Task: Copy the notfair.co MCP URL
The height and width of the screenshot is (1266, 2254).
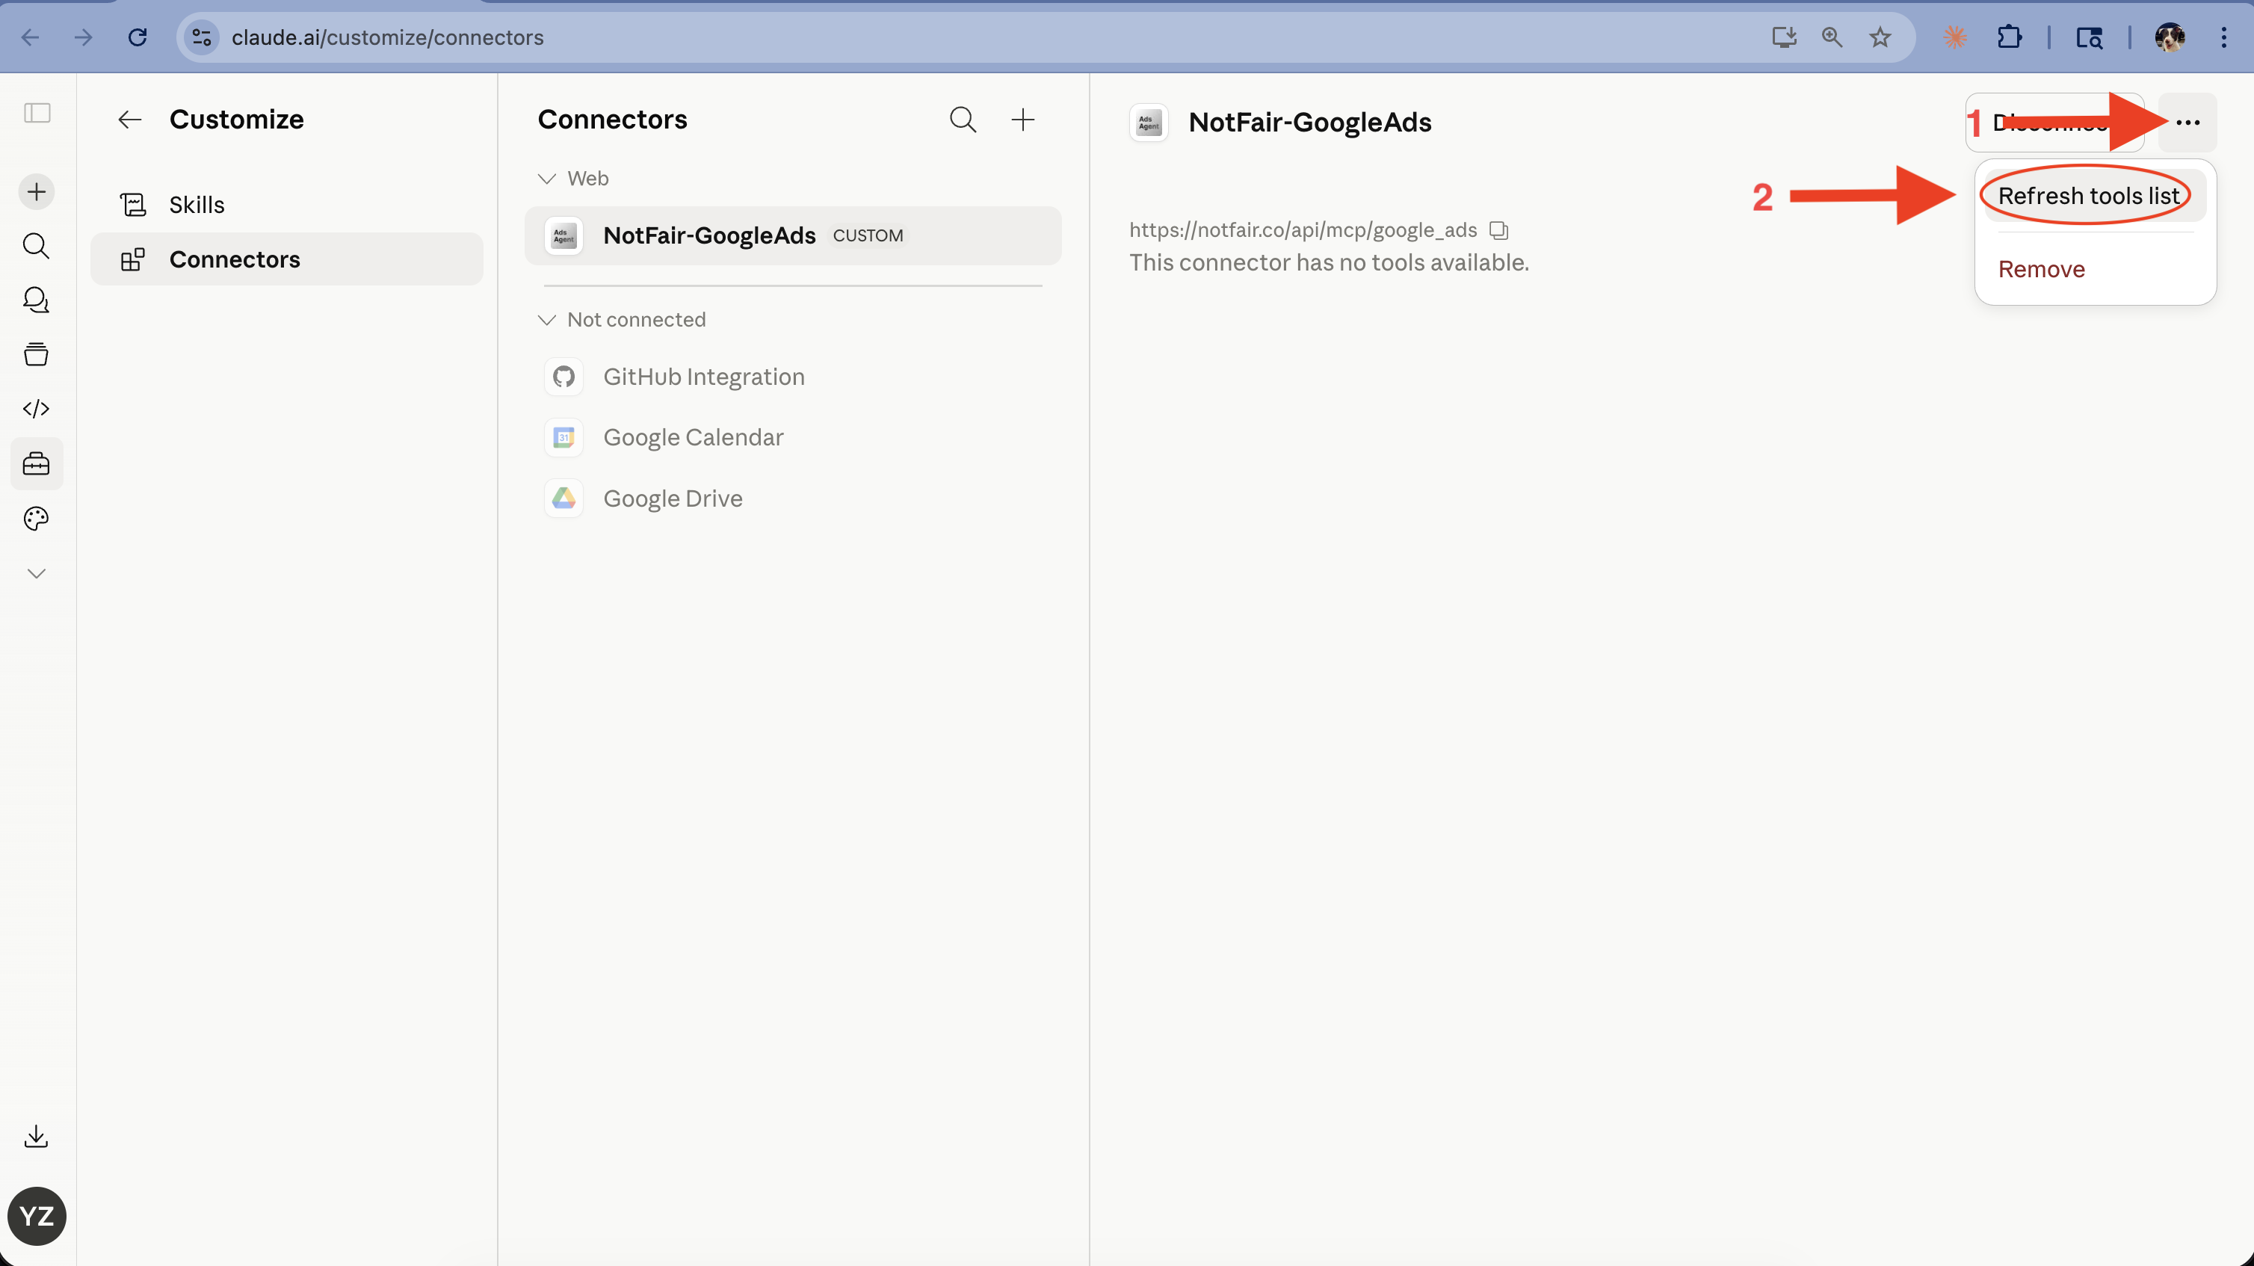Action: pyautogui.click(x=1499, y=230)
